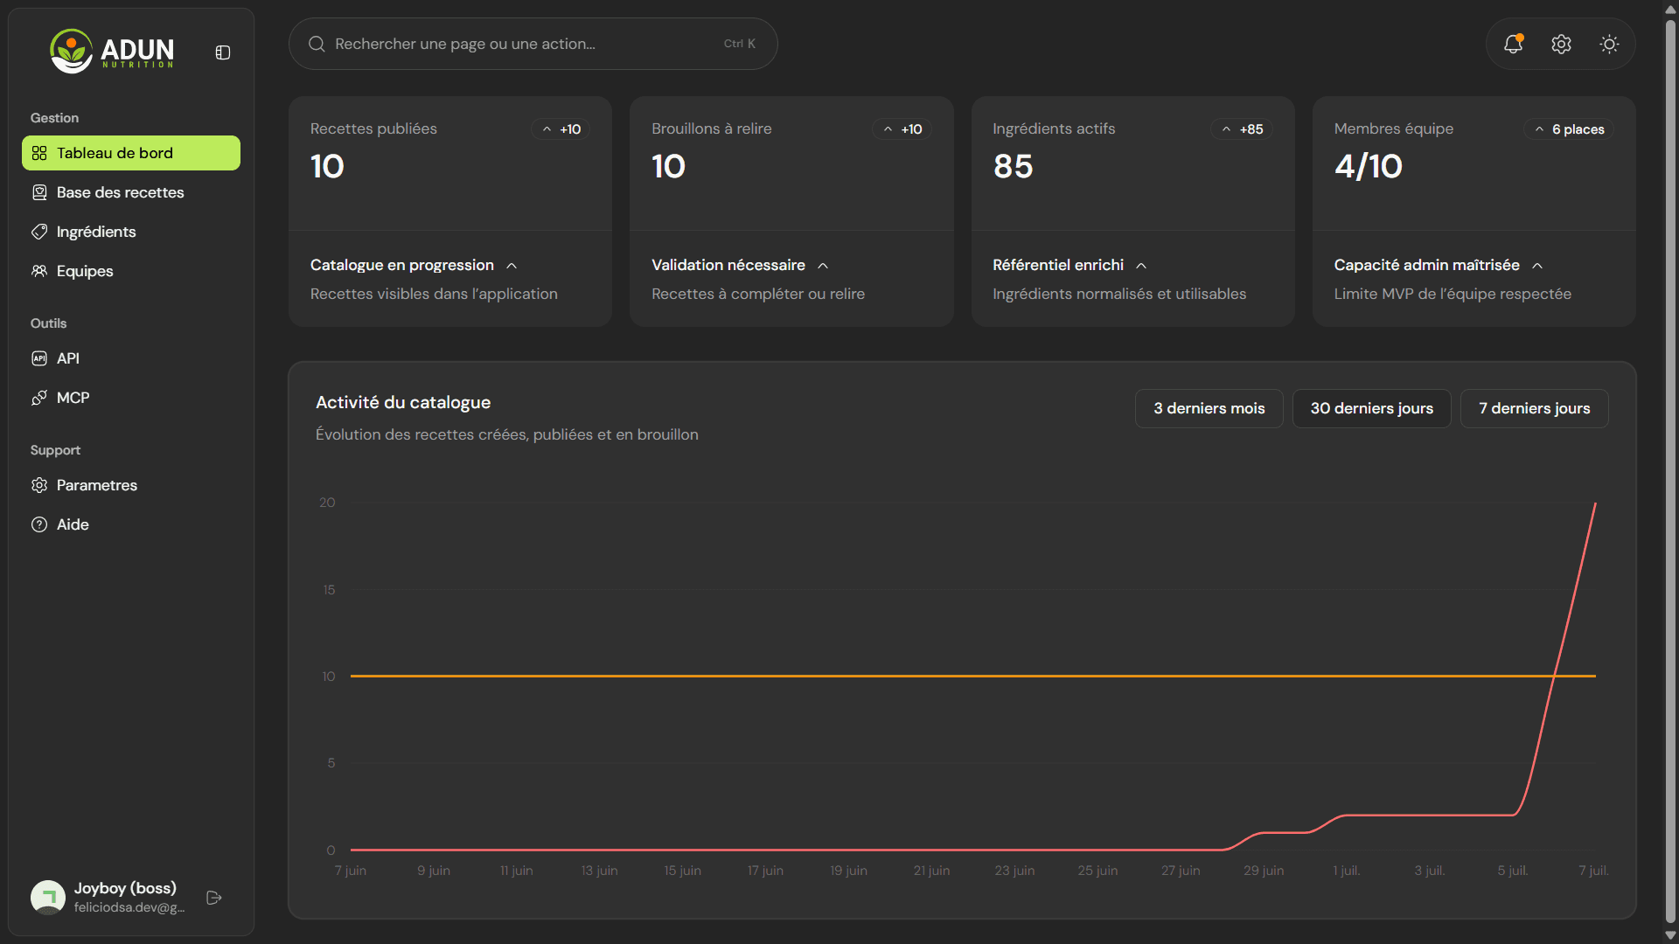This screenshot has width=1679, height=944.
Task: Click the trend arrow beside Validation nécessaire
Action: 823,266
